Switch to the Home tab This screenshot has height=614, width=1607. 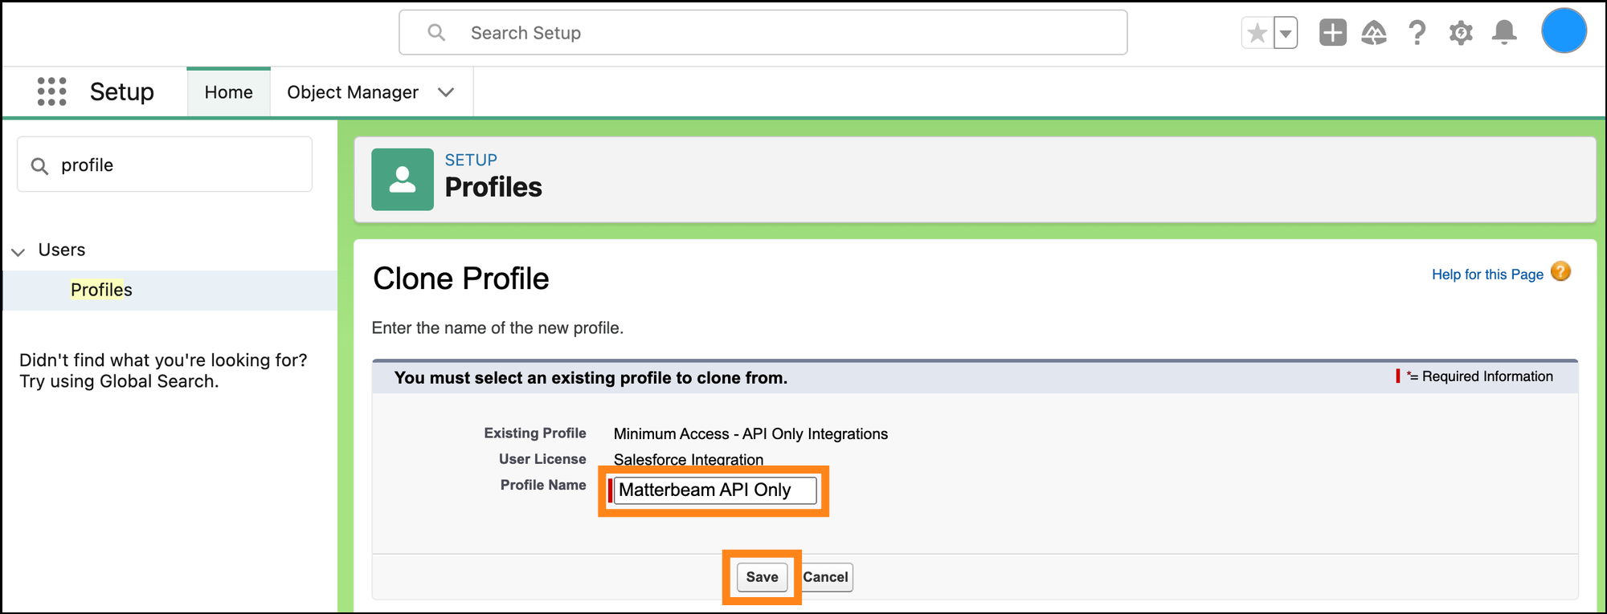click(x=228, y=92)
